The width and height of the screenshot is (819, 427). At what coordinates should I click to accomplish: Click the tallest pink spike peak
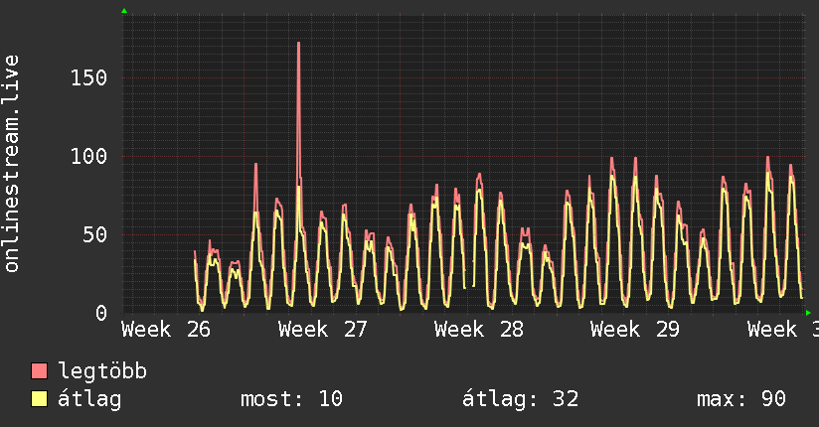coord(299,44)
